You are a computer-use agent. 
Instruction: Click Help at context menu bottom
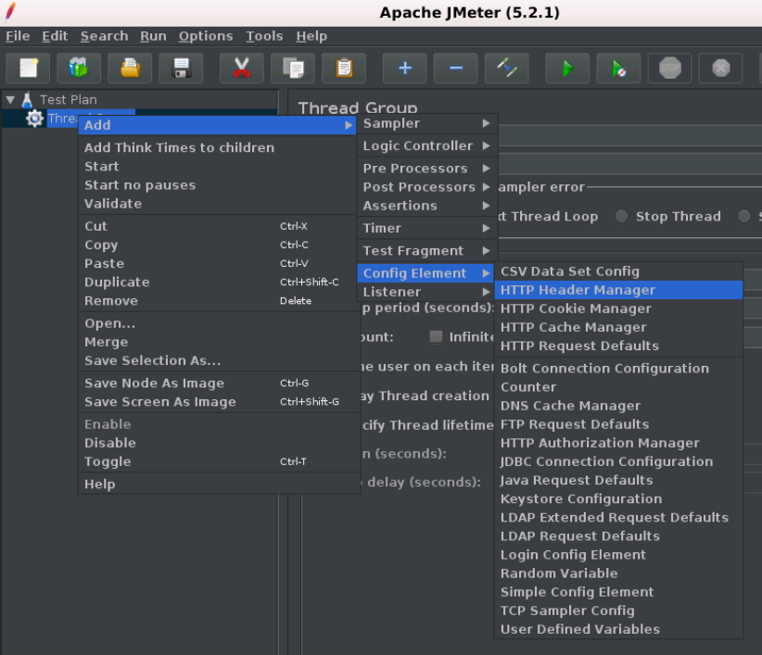(219, 485)
